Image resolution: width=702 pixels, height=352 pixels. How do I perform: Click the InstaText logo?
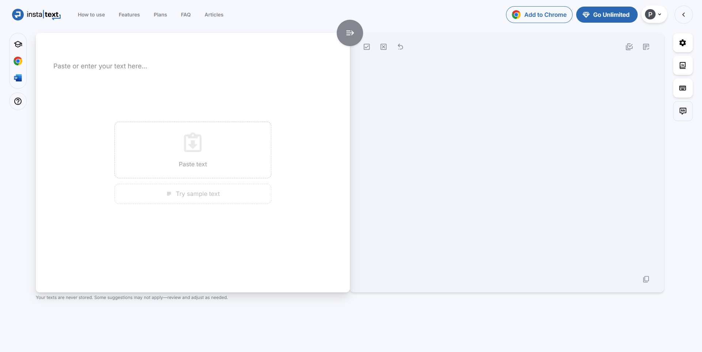click(x=37, y=15)
